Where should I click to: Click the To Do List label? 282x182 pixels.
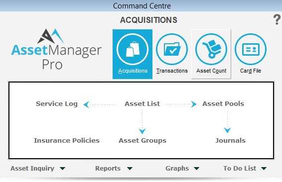click(x=240, y=169)
